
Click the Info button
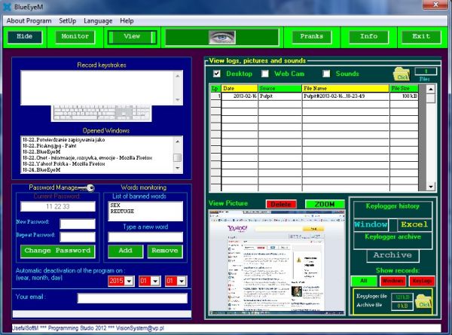pyautogui.click(x=368, y=37)
